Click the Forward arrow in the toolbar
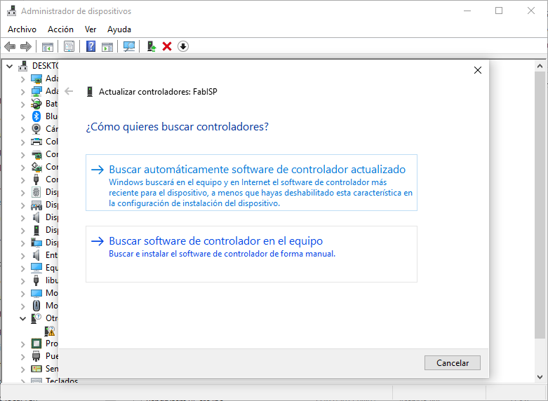 click(x=26, y=46)
